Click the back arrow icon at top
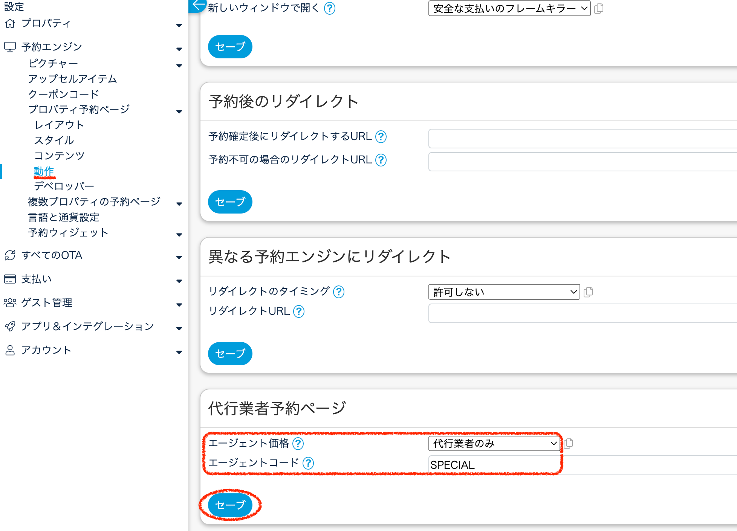737x531 pixels. click(x=198, y=5)
